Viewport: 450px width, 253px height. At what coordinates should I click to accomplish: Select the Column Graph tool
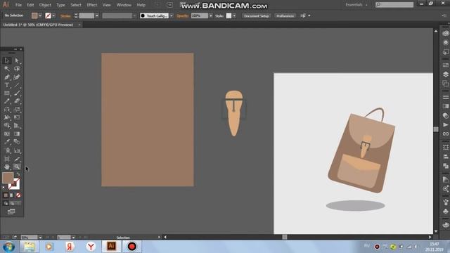tap(17, 150)
